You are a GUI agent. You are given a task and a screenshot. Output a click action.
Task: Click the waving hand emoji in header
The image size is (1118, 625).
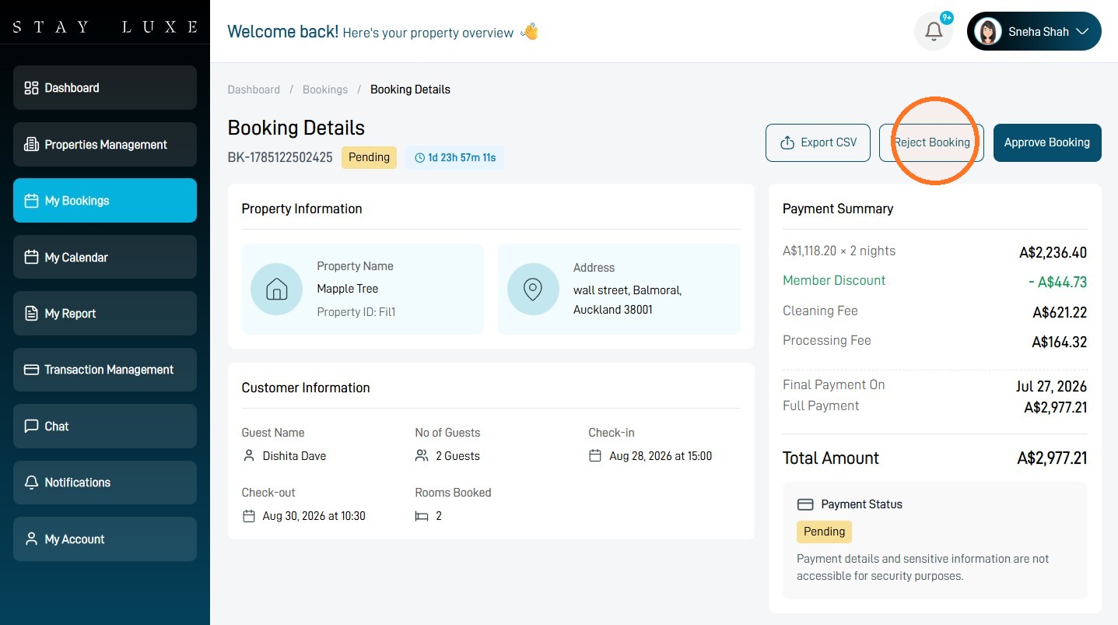[529, 32]
